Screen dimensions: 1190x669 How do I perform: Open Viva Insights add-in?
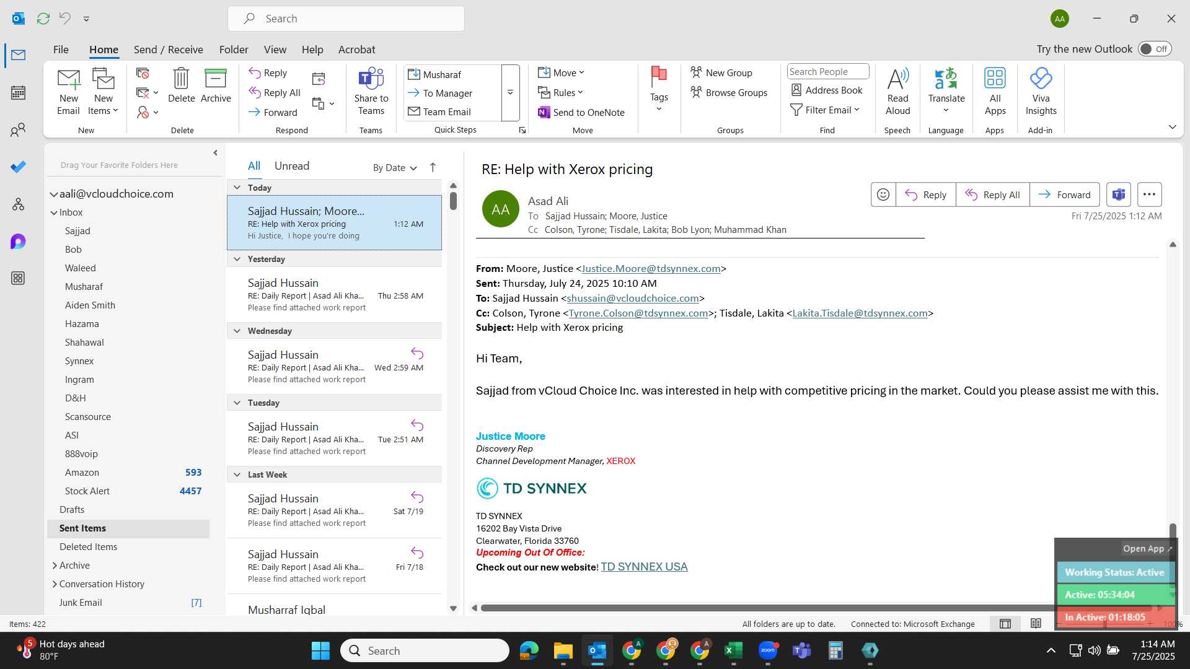(1041, 92)
